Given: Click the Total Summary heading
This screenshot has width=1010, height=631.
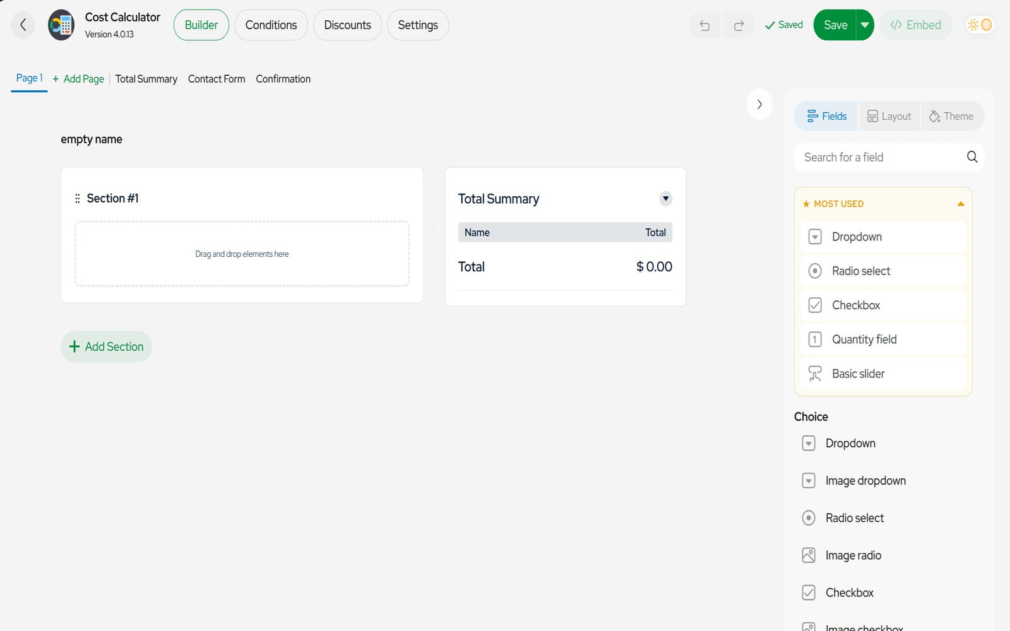Looking at the screenshot, I should pyautogui.click(x=498, y=199).
